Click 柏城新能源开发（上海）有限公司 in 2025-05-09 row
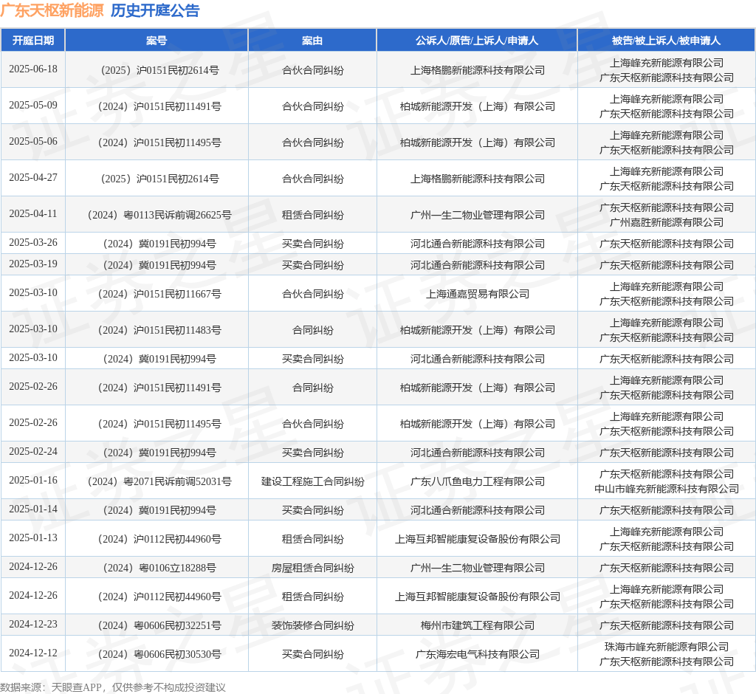 (478, 106)
